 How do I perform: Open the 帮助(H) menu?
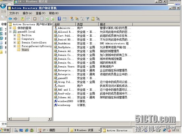(x=54, y=13)
